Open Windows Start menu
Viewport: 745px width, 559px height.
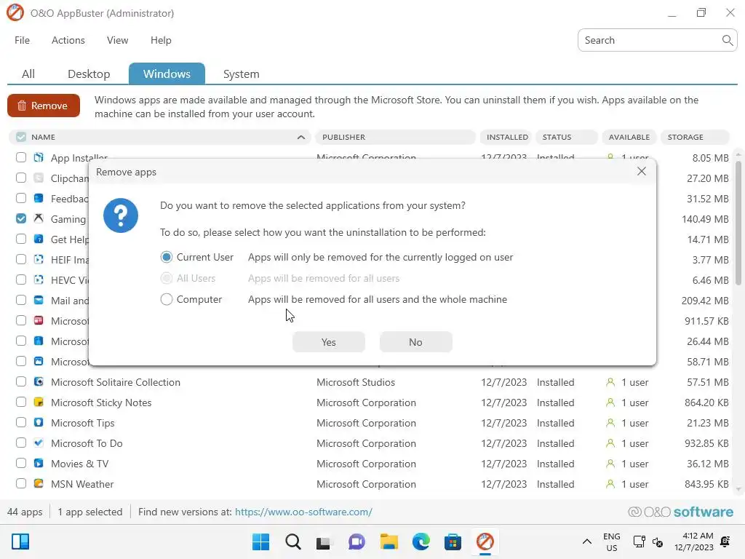(x=260, y=542)
